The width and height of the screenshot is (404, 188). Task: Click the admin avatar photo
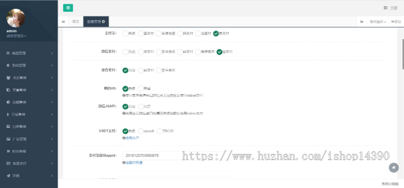[16, 18]
